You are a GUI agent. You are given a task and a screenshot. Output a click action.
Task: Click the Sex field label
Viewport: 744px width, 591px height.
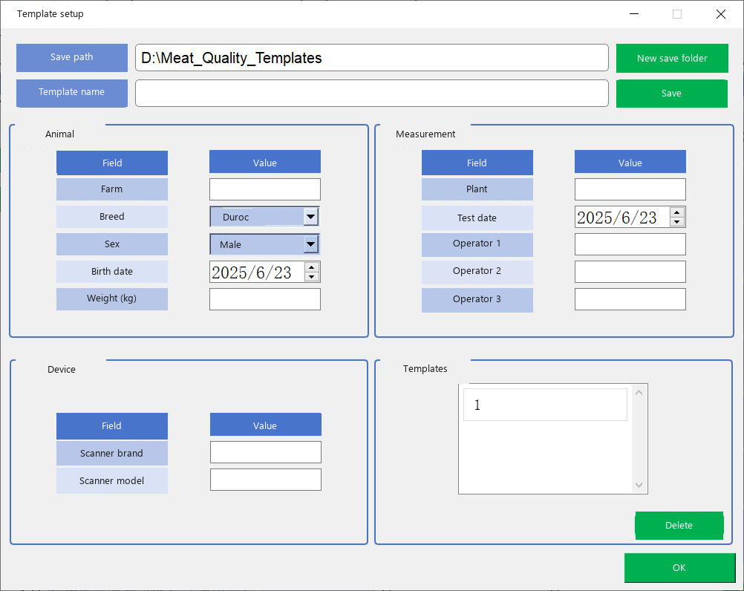(112, 244)
